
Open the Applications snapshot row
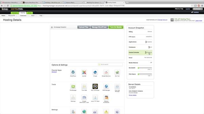coord(140,42)
